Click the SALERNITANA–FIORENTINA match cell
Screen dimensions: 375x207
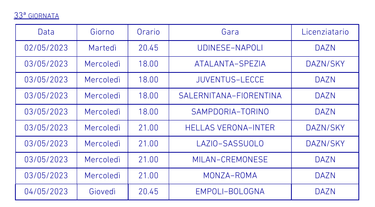pos(230,96)
